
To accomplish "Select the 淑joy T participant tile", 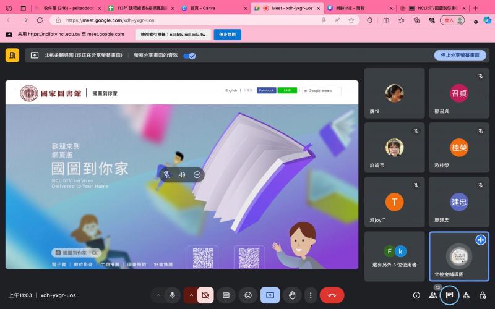I will (394, 202).
